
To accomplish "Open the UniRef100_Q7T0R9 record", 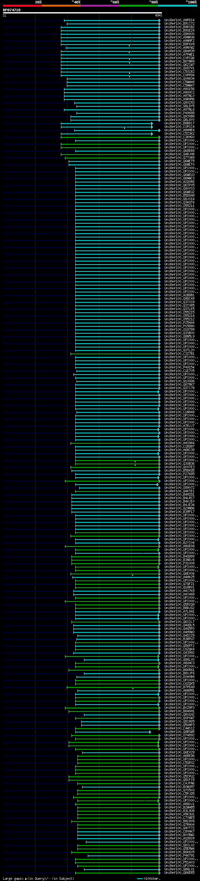I will pyautogui.click(x=179, y=158).
